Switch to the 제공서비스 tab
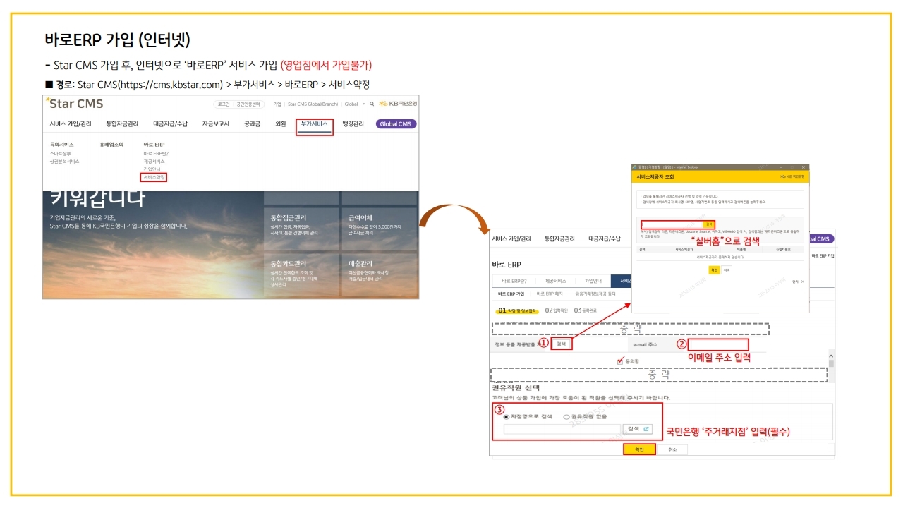 point(556,281)
